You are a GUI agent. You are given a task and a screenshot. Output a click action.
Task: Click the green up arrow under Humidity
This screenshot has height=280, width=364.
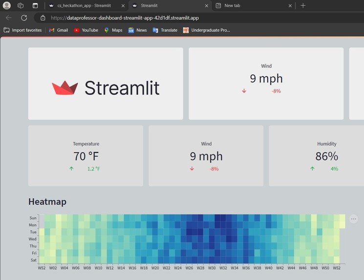313,169
